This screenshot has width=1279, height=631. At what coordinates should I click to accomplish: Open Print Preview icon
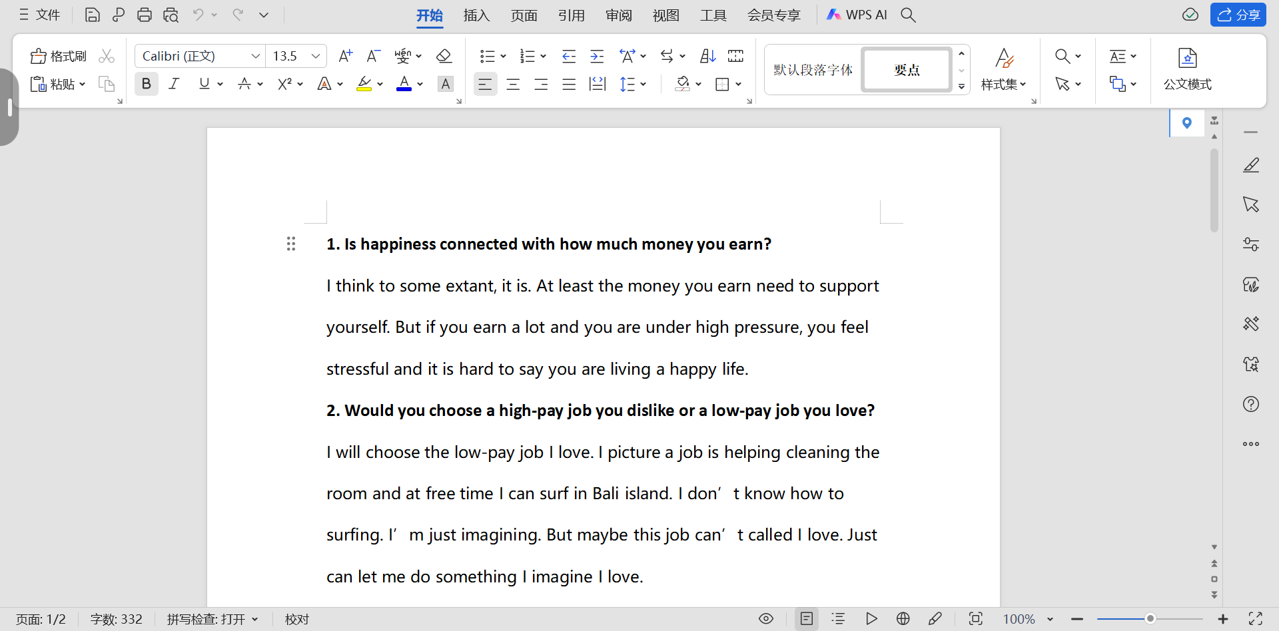pyautogui.click(x=171, y=15)
